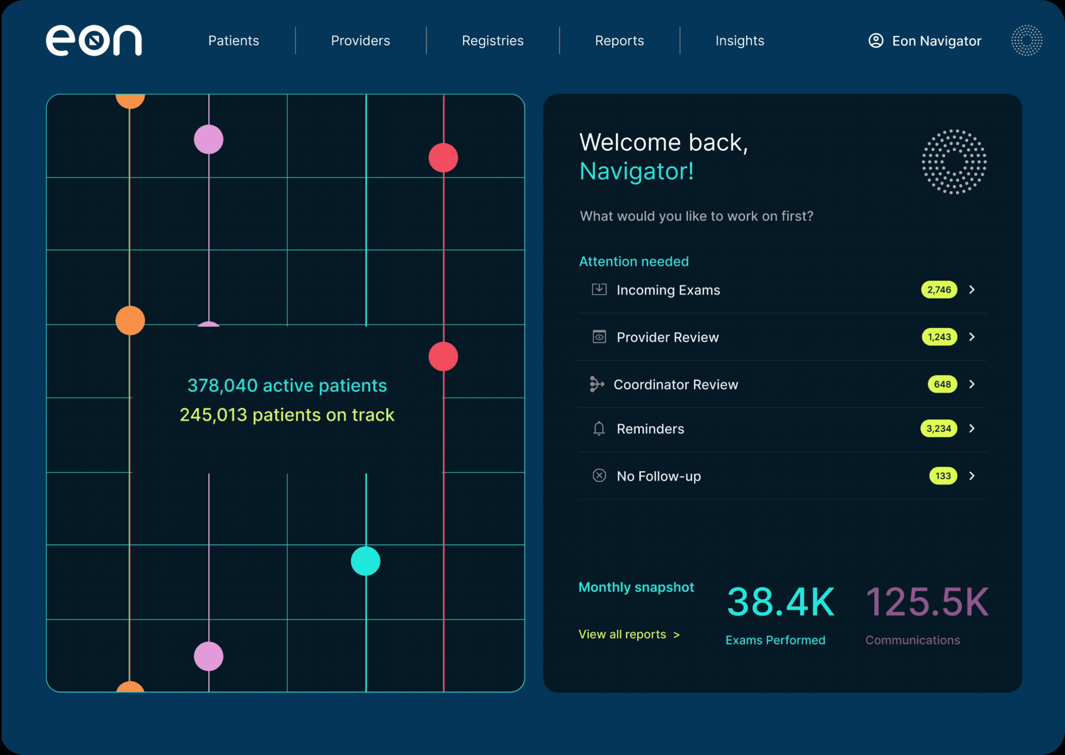Click the cyan dot on the grid chart
This screenshot has height=755, width=1065.
click(x=366, y=561)
